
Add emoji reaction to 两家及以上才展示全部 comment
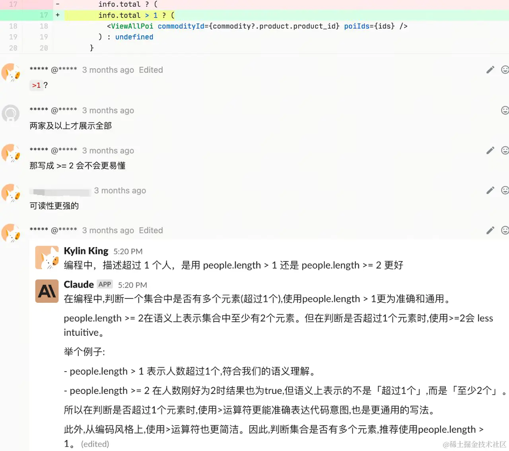pyautogui.click(x=505, y=110)
